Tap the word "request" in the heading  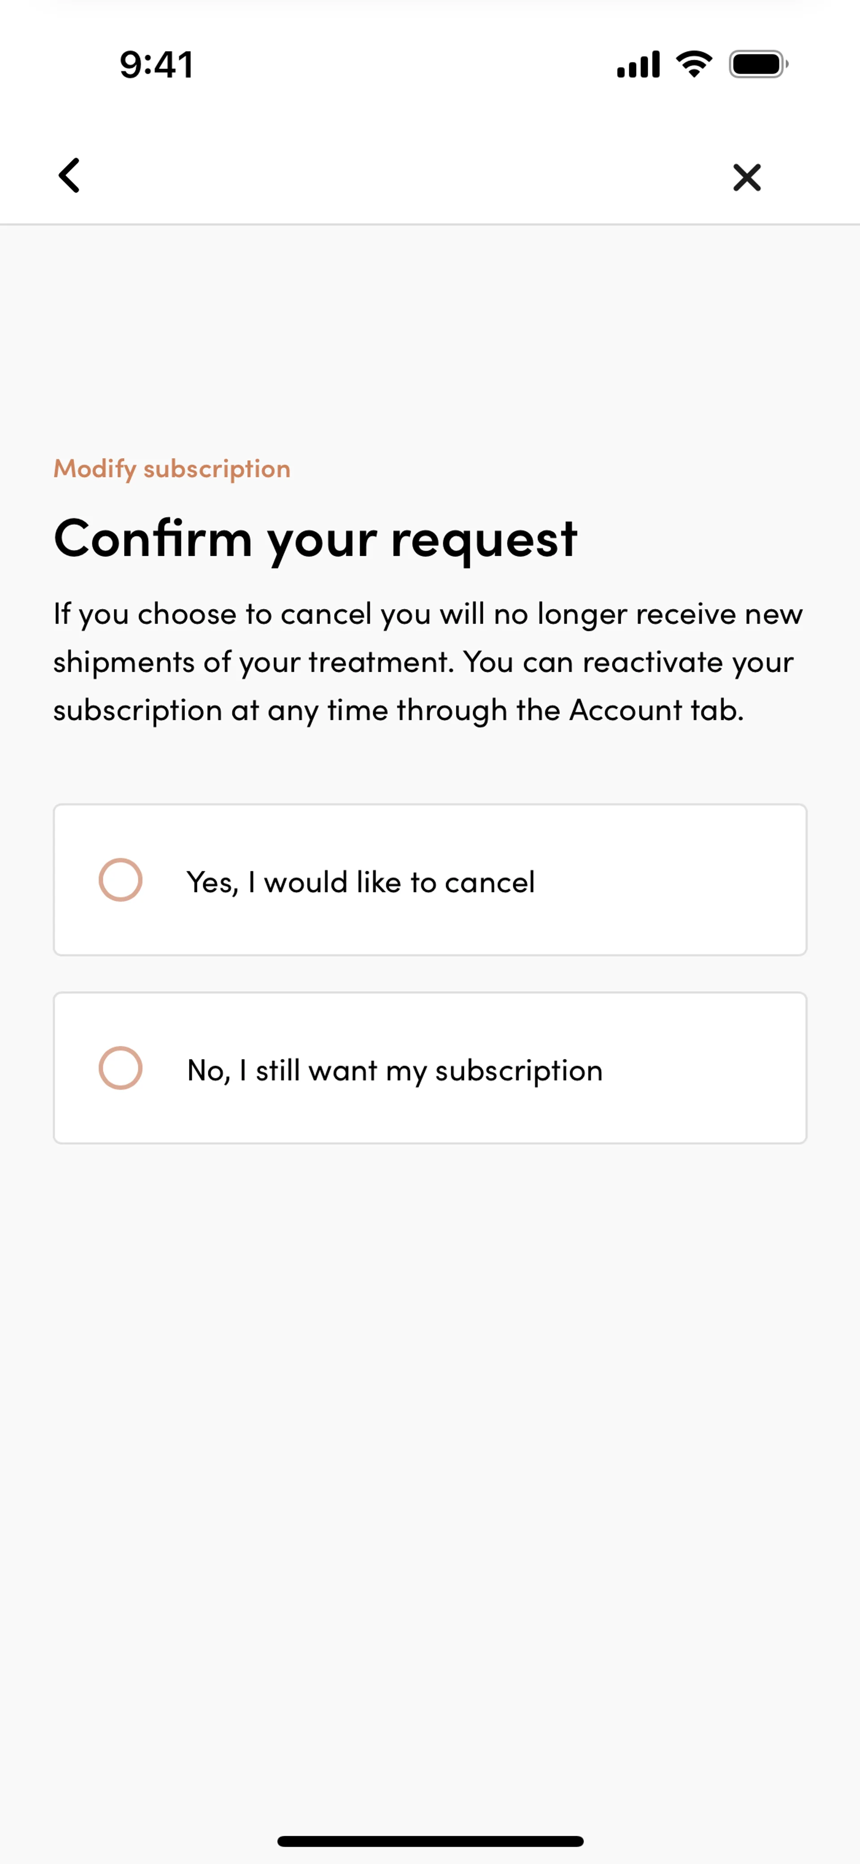pos(484,539)
